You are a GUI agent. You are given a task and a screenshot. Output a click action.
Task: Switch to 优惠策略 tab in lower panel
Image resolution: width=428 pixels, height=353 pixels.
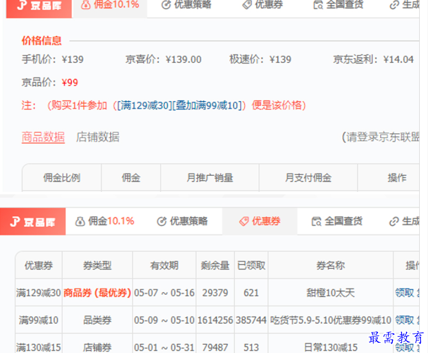pos(182,221)
